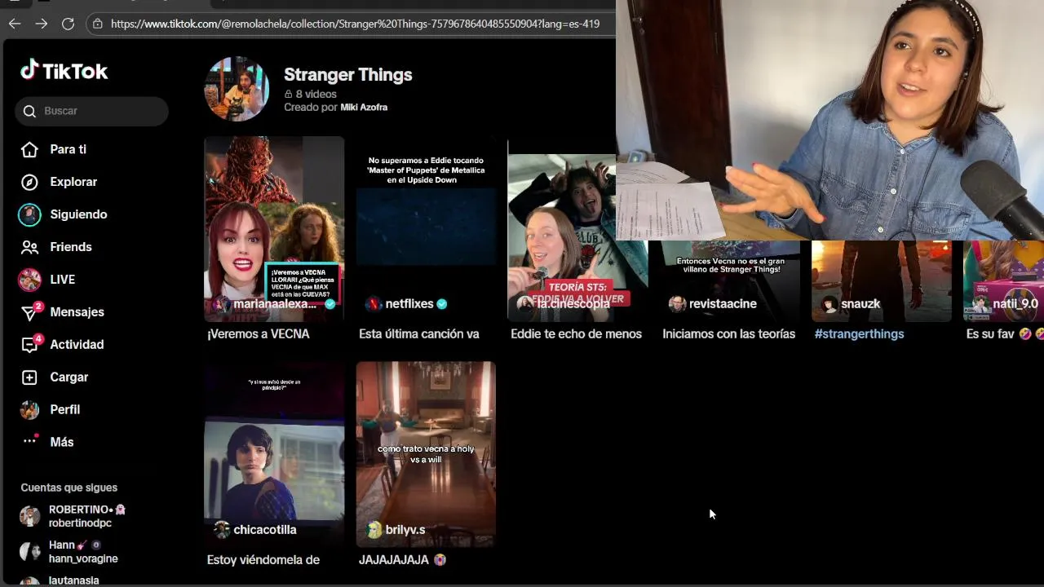Click caption 'JAJAJAJAJA'
The height and width of the screenshot is (587, 1044).
pyautogui.click(x=394, y=560)
